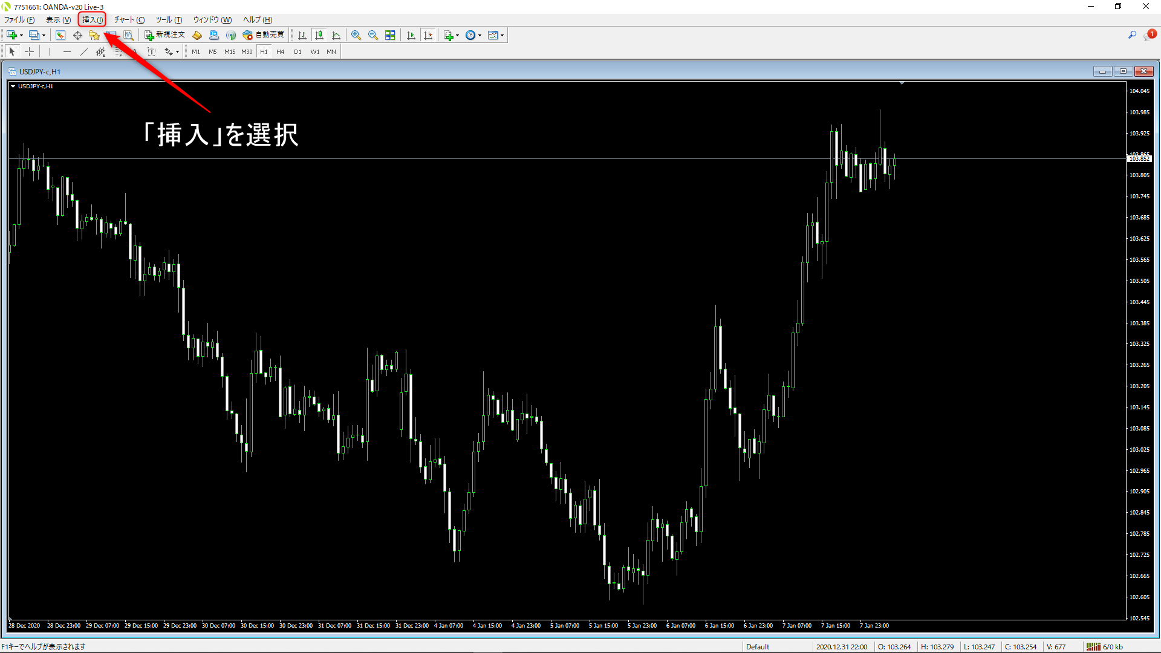Expand the Profiles dropdown arrow
Viewport: 1161px width, 653px height.
click(x=44, y=35)
